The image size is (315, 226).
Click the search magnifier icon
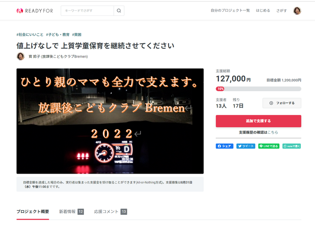click(119, 11)
